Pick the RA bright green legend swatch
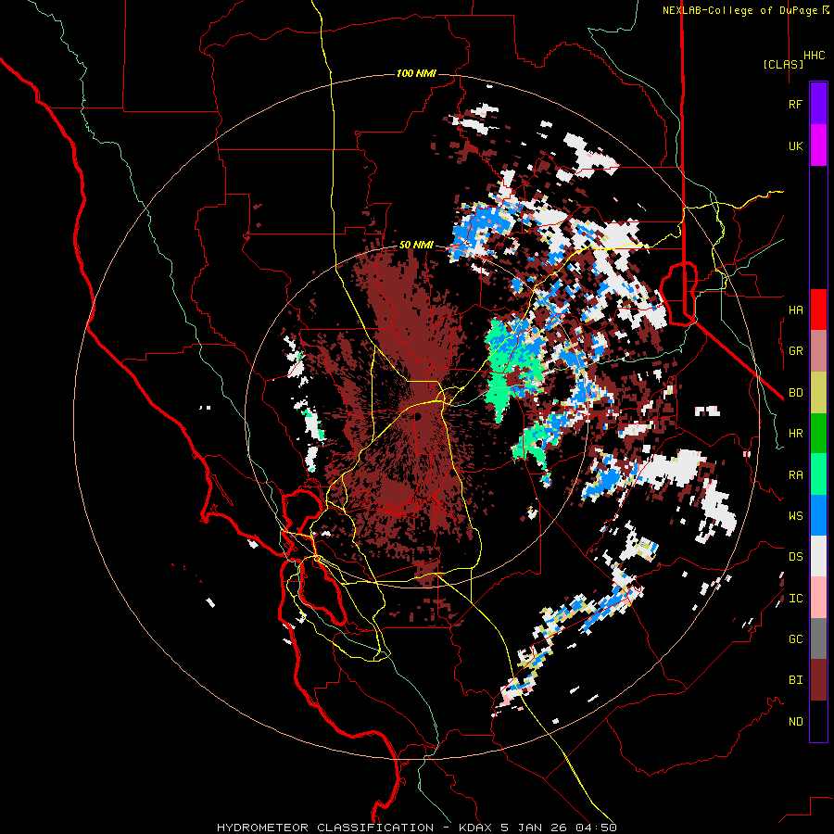Screen dimensions: 834x834 point(818,475)
